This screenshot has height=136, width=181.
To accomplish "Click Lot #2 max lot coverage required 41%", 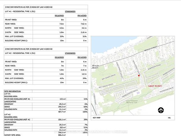I will point(62,78).
